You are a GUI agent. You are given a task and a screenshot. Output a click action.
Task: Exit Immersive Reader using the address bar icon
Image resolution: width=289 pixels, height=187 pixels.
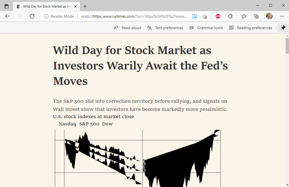[x=194, y=17]
